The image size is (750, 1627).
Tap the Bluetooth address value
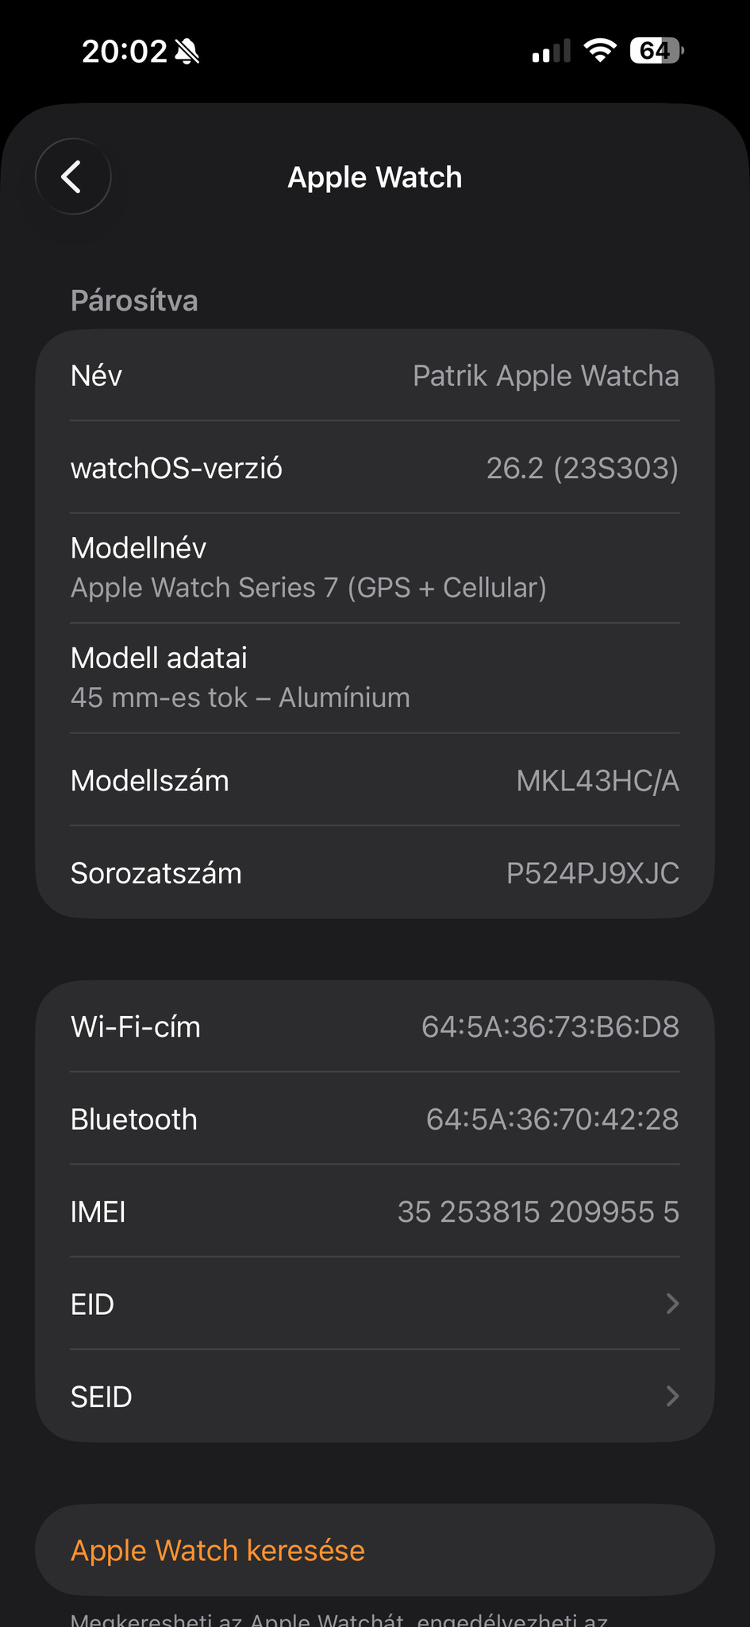coord(552,1119)
